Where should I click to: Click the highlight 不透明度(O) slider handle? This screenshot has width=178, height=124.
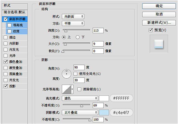tap(82, 106)
